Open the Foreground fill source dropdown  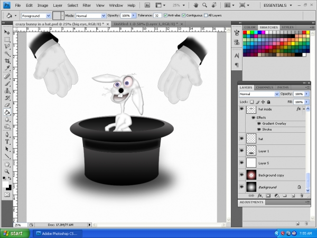tap(48, 16)
